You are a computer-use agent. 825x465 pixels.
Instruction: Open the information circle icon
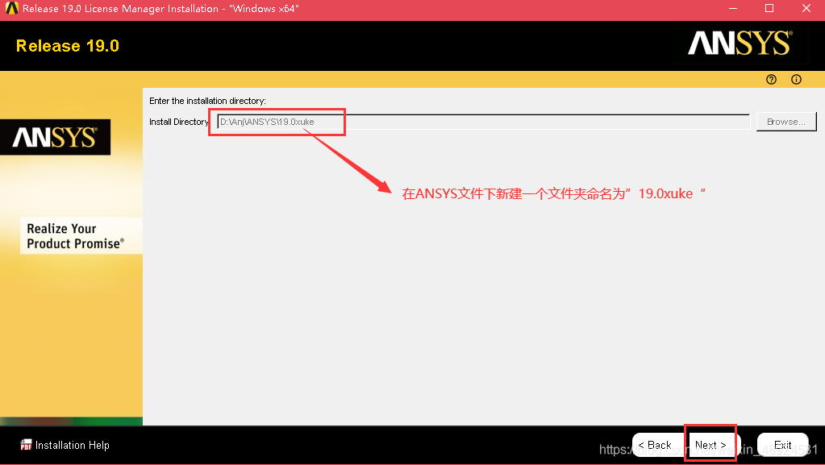coord(796,80)
